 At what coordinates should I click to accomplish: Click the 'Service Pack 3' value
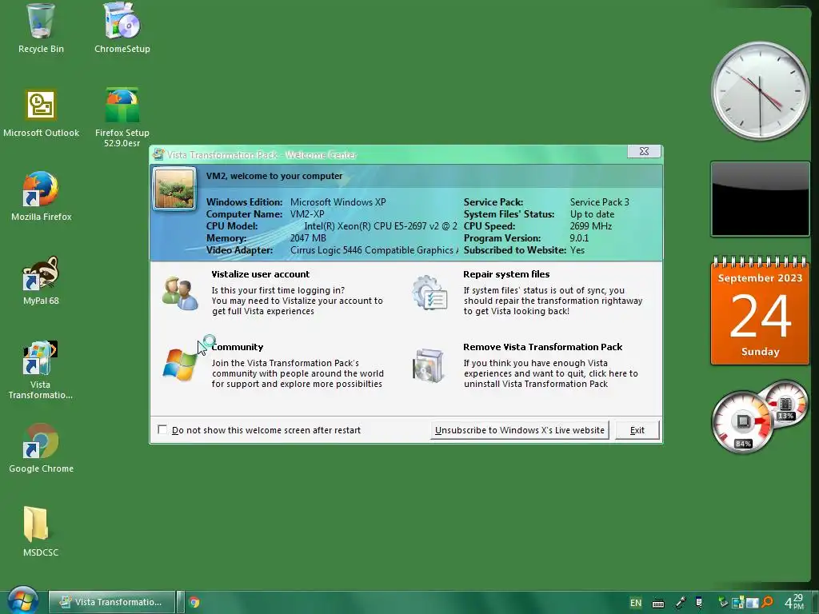click(600, 202)
